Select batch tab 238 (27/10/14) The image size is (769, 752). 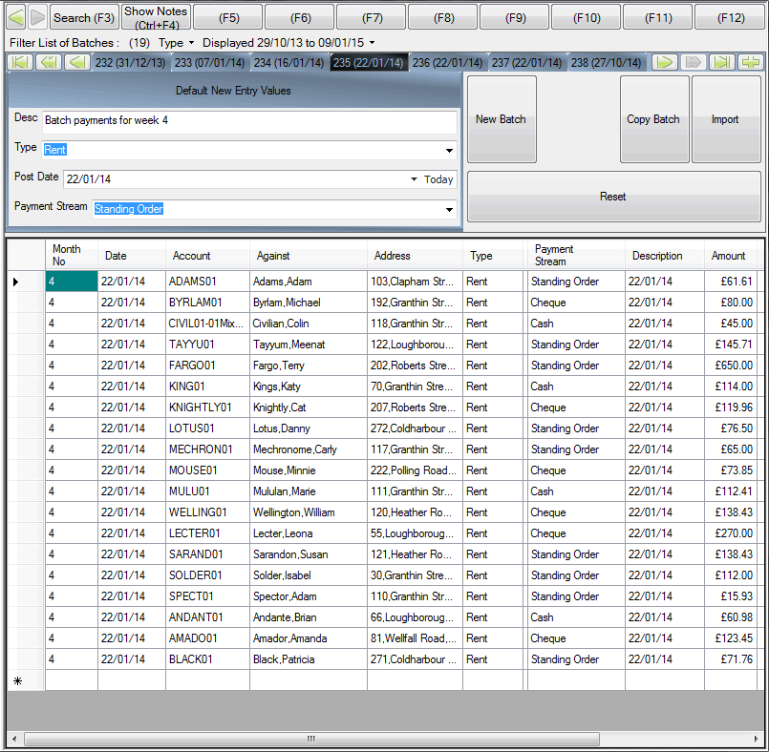point(607,62)
